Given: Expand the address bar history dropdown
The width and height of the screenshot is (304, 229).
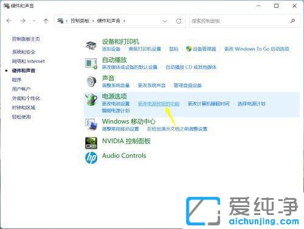Looking at the screenshot, I should tap(165, 21).
